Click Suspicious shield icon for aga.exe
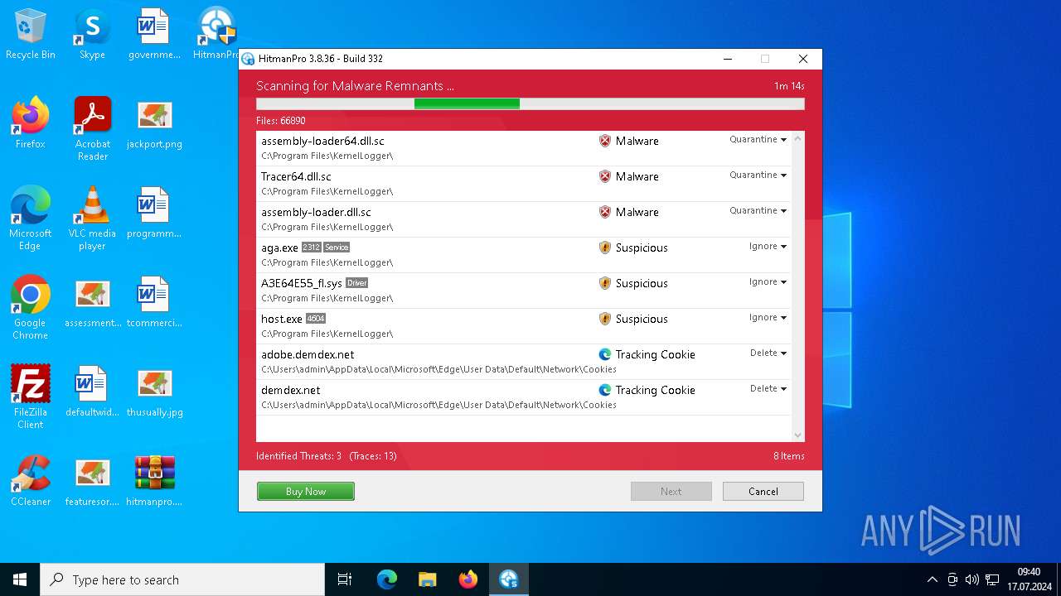Screen dimensions: 1061x596 pyautogui.click(x=605, y=248)
